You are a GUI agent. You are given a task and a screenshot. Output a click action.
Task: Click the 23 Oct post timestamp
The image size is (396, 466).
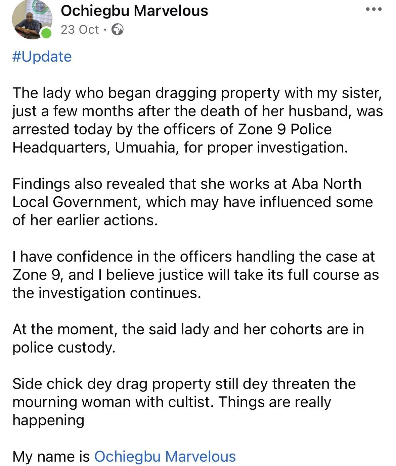coord(80,30)
